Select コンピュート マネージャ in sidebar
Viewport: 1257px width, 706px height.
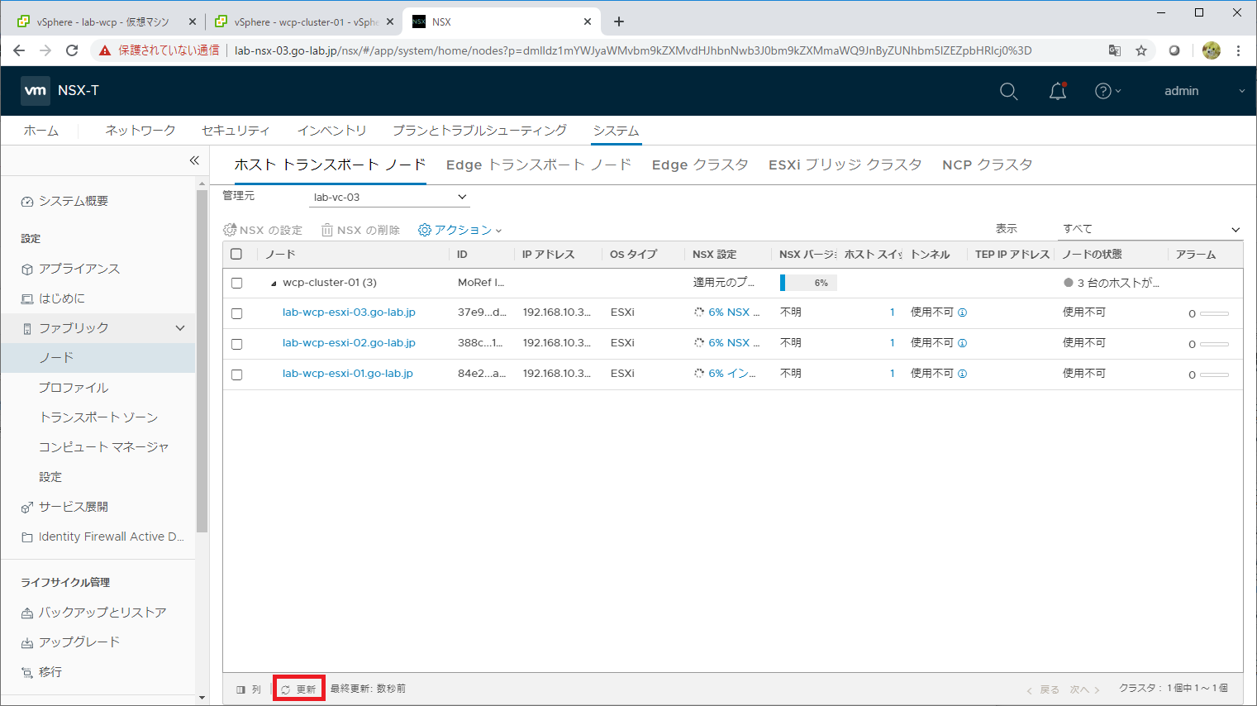pos(104,447)
